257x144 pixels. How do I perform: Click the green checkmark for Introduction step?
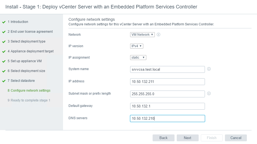4,22
